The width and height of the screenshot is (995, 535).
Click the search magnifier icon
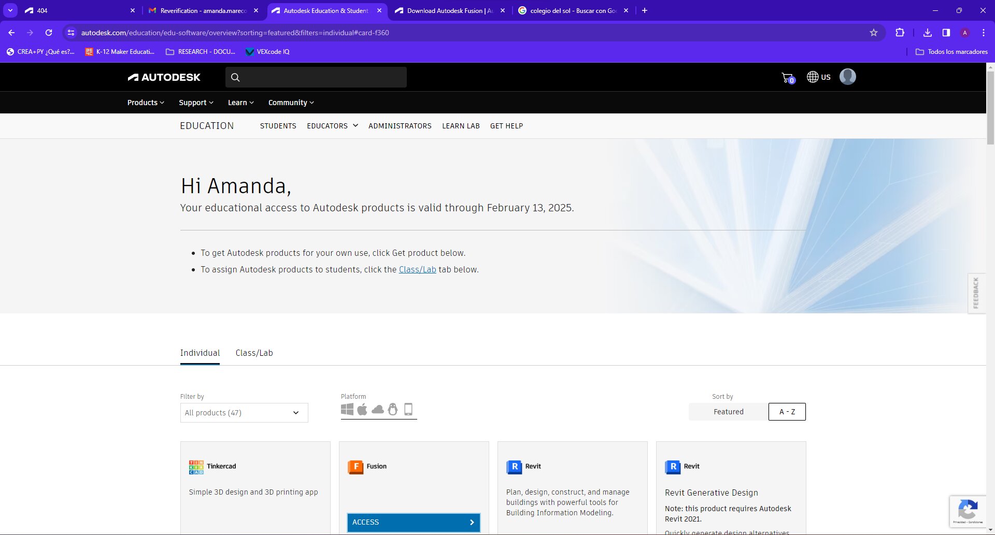(x=235, y=77)
